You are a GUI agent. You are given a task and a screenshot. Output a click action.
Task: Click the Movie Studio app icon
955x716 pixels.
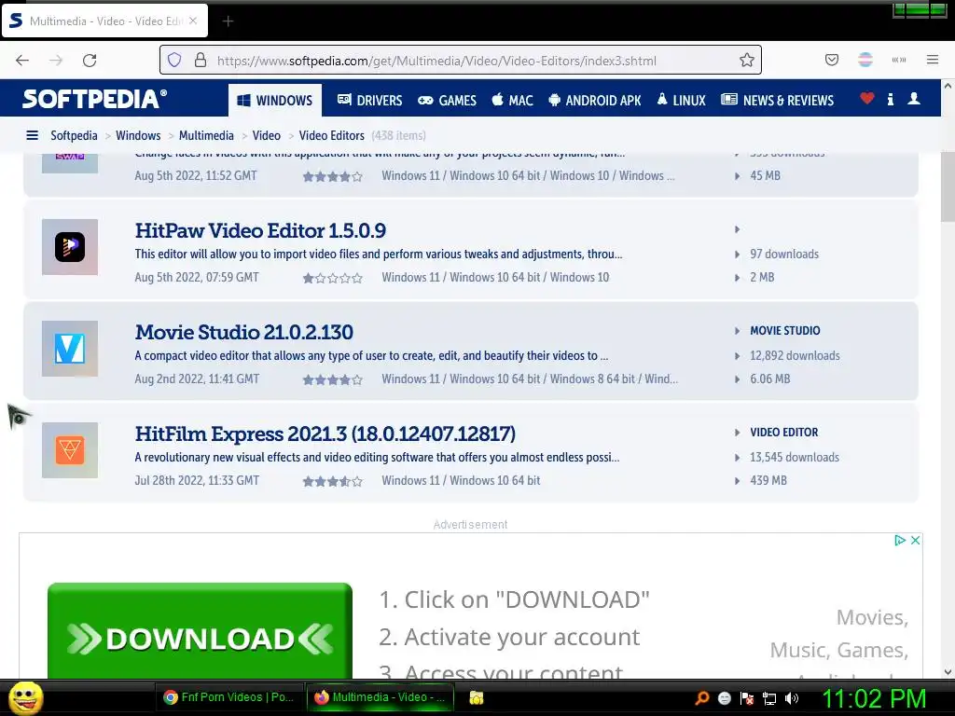[x=70, y=349]
